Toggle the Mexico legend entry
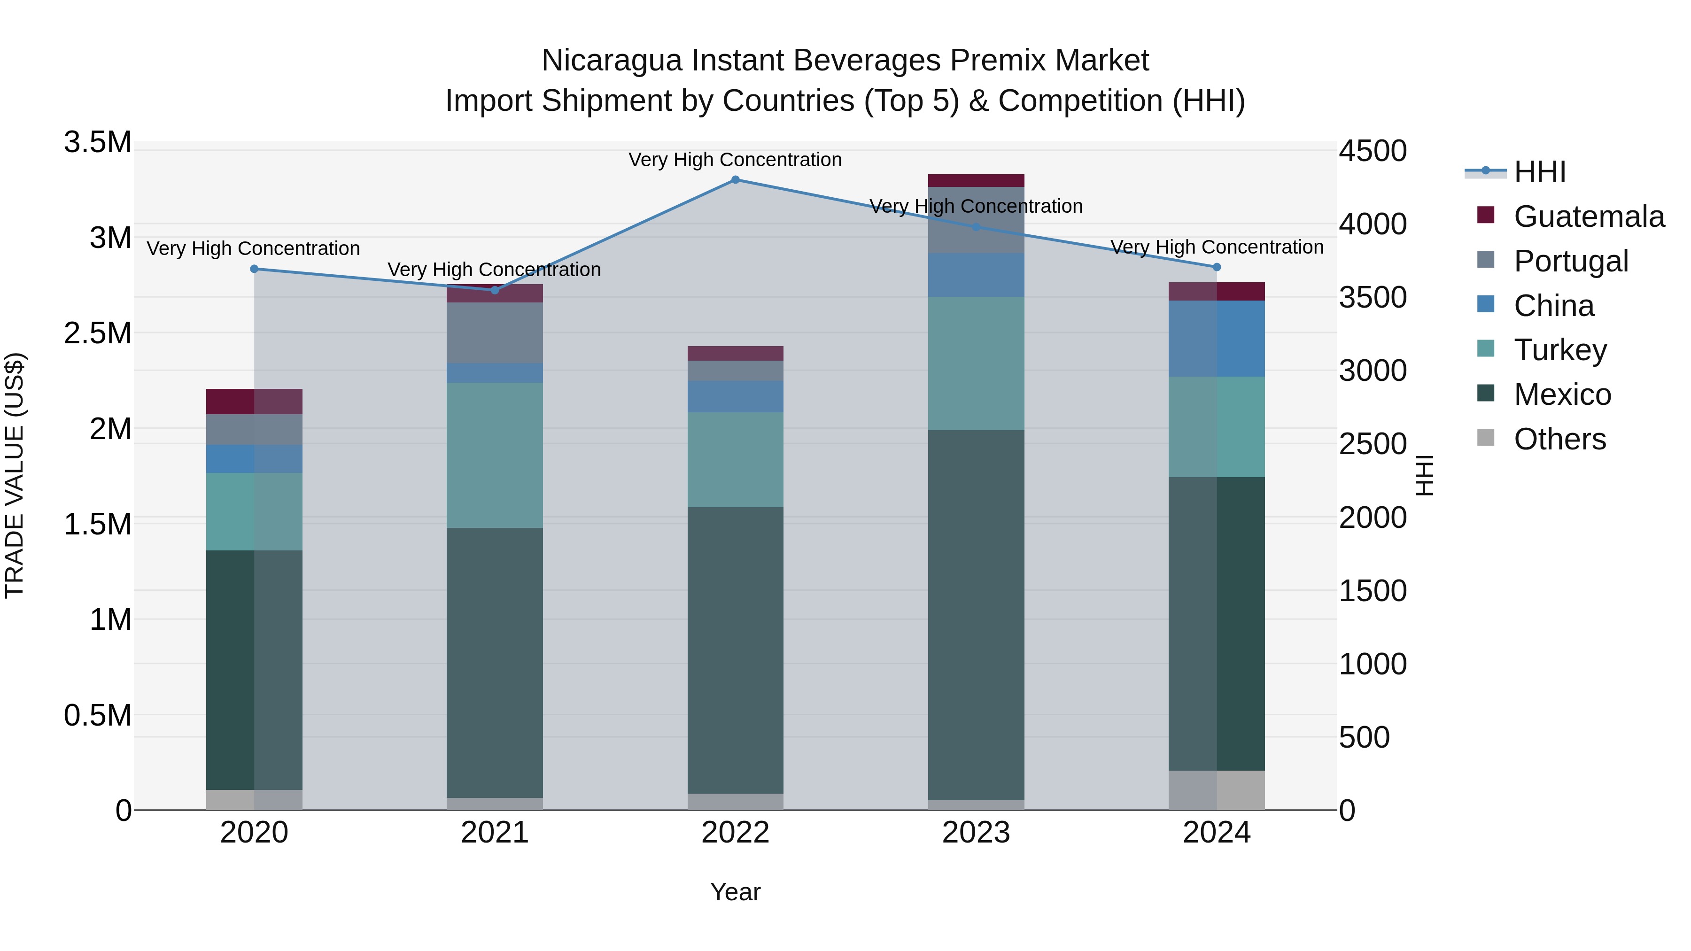 coord(1544,394)
